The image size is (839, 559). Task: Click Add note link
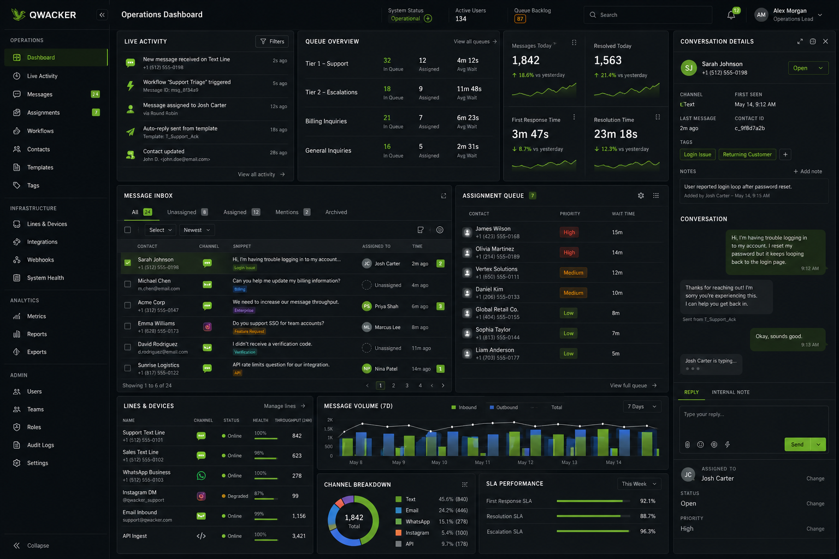[x=808, y=171]
